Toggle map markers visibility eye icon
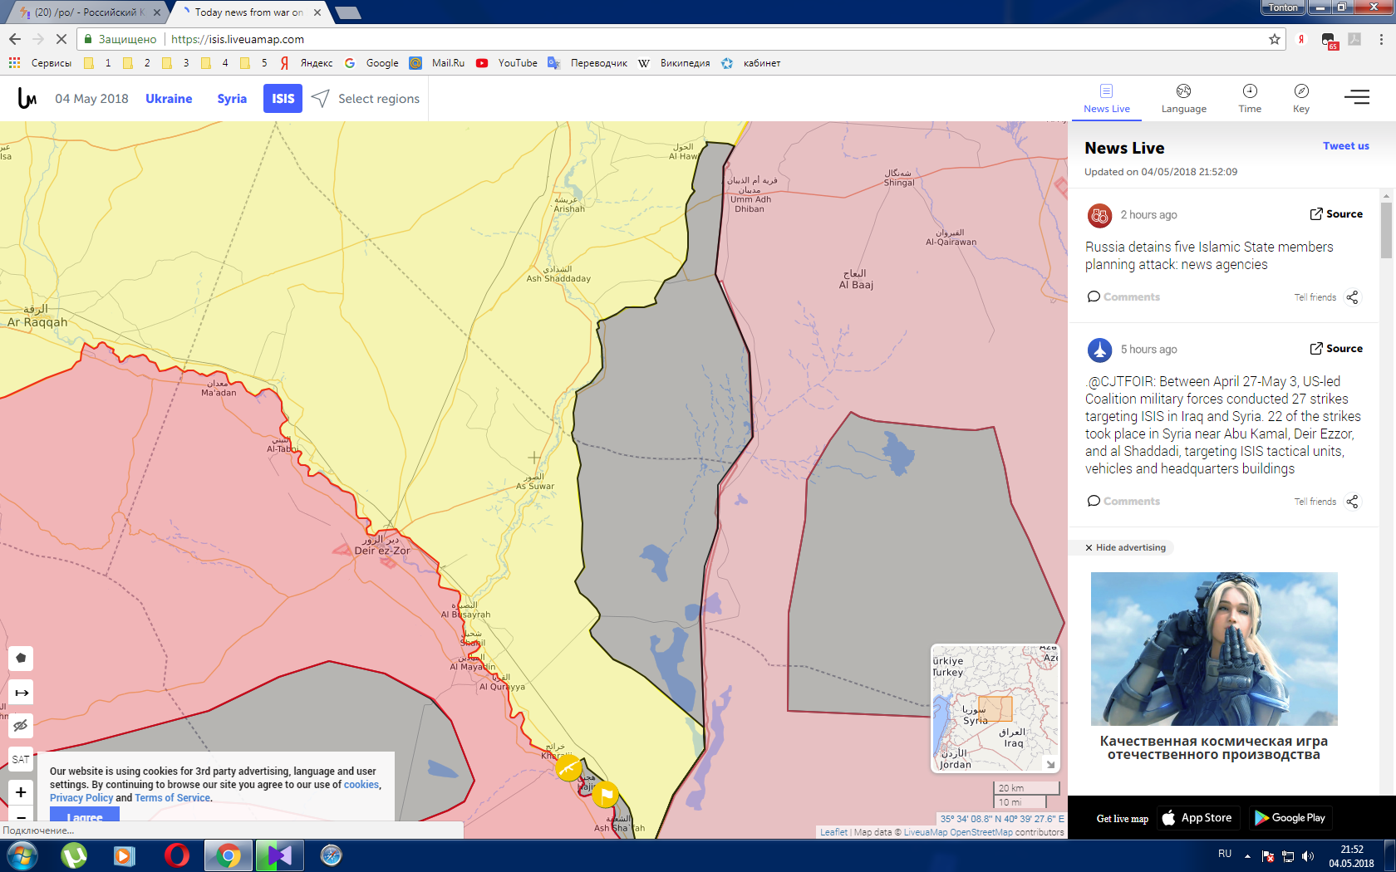 21,725
